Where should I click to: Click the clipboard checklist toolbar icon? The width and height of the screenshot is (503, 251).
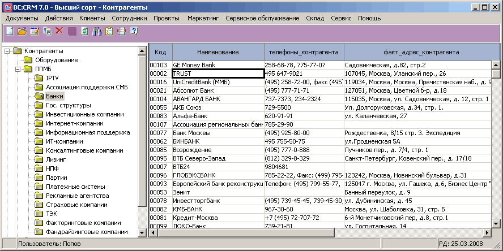click(109, 31)
